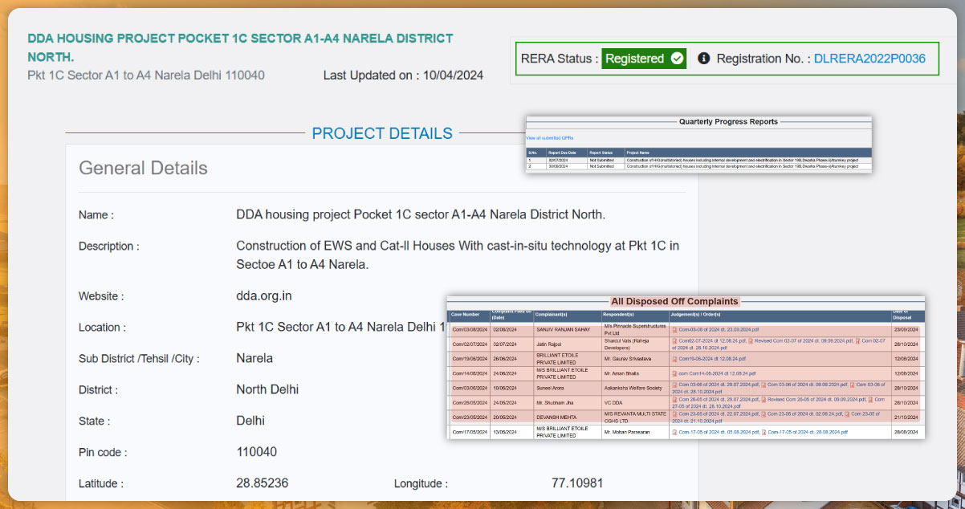Click All Disposed Off Complaints heading
The height and width of the screenshot is (509, 965).
pyautogui.click(x=674, y=301)
